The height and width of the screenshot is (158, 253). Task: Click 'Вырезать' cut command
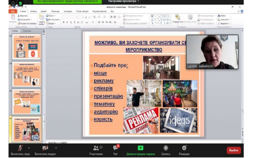click(23, 16)
